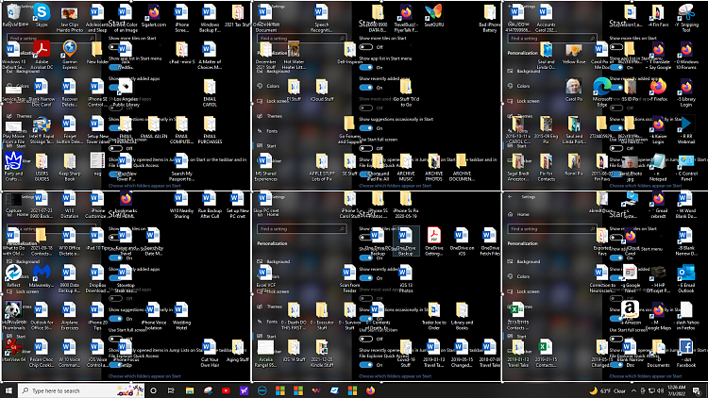Open the RR Webmail shortcut
The image size is (708, 398).
point(685,127)
